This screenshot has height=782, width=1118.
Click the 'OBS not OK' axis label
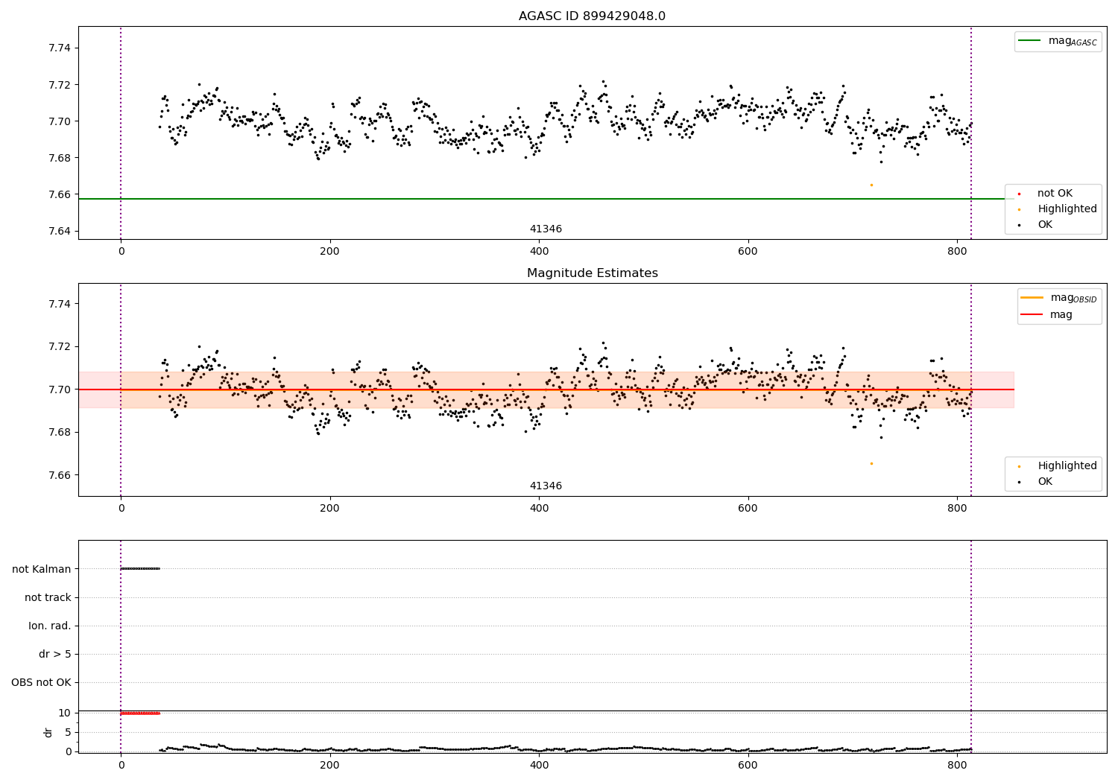41,682
